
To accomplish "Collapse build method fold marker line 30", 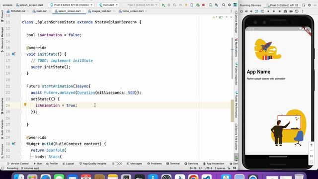I will tap(20, 144).
